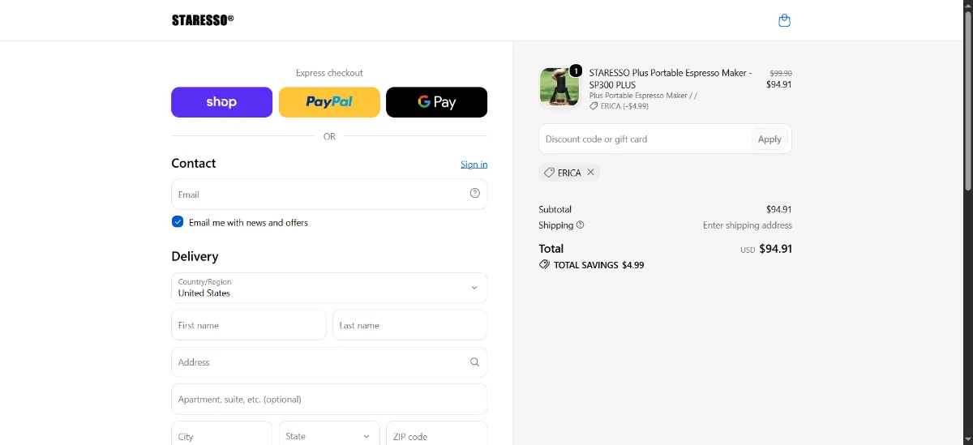Click the espresso maker product thumbnail
The height and width of the screenshot is (445, 973).
tap(559, 88)
